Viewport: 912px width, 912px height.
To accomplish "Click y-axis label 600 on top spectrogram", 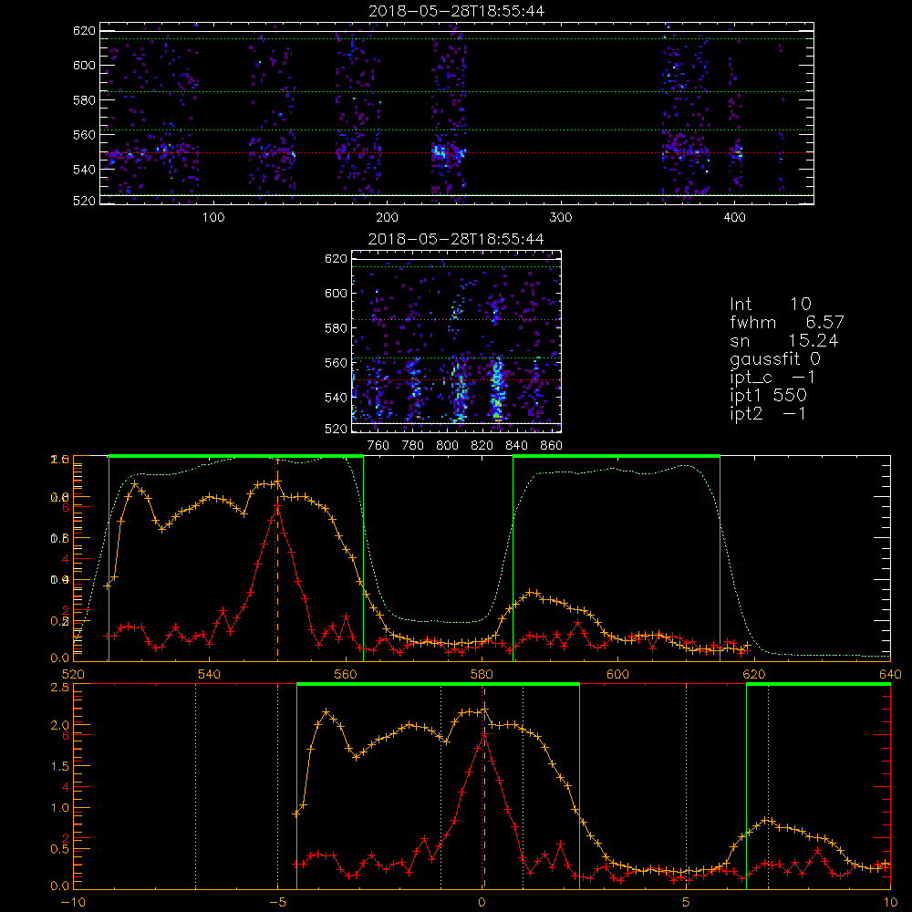I will coord(84,65).
